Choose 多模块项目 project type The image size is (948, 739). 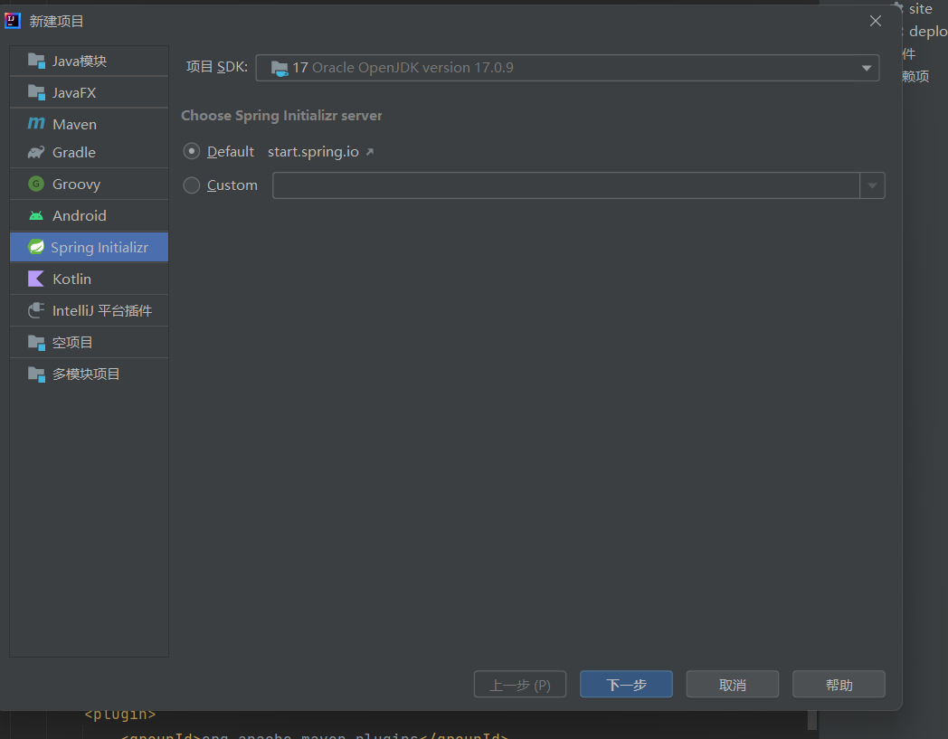click(89, 374)
